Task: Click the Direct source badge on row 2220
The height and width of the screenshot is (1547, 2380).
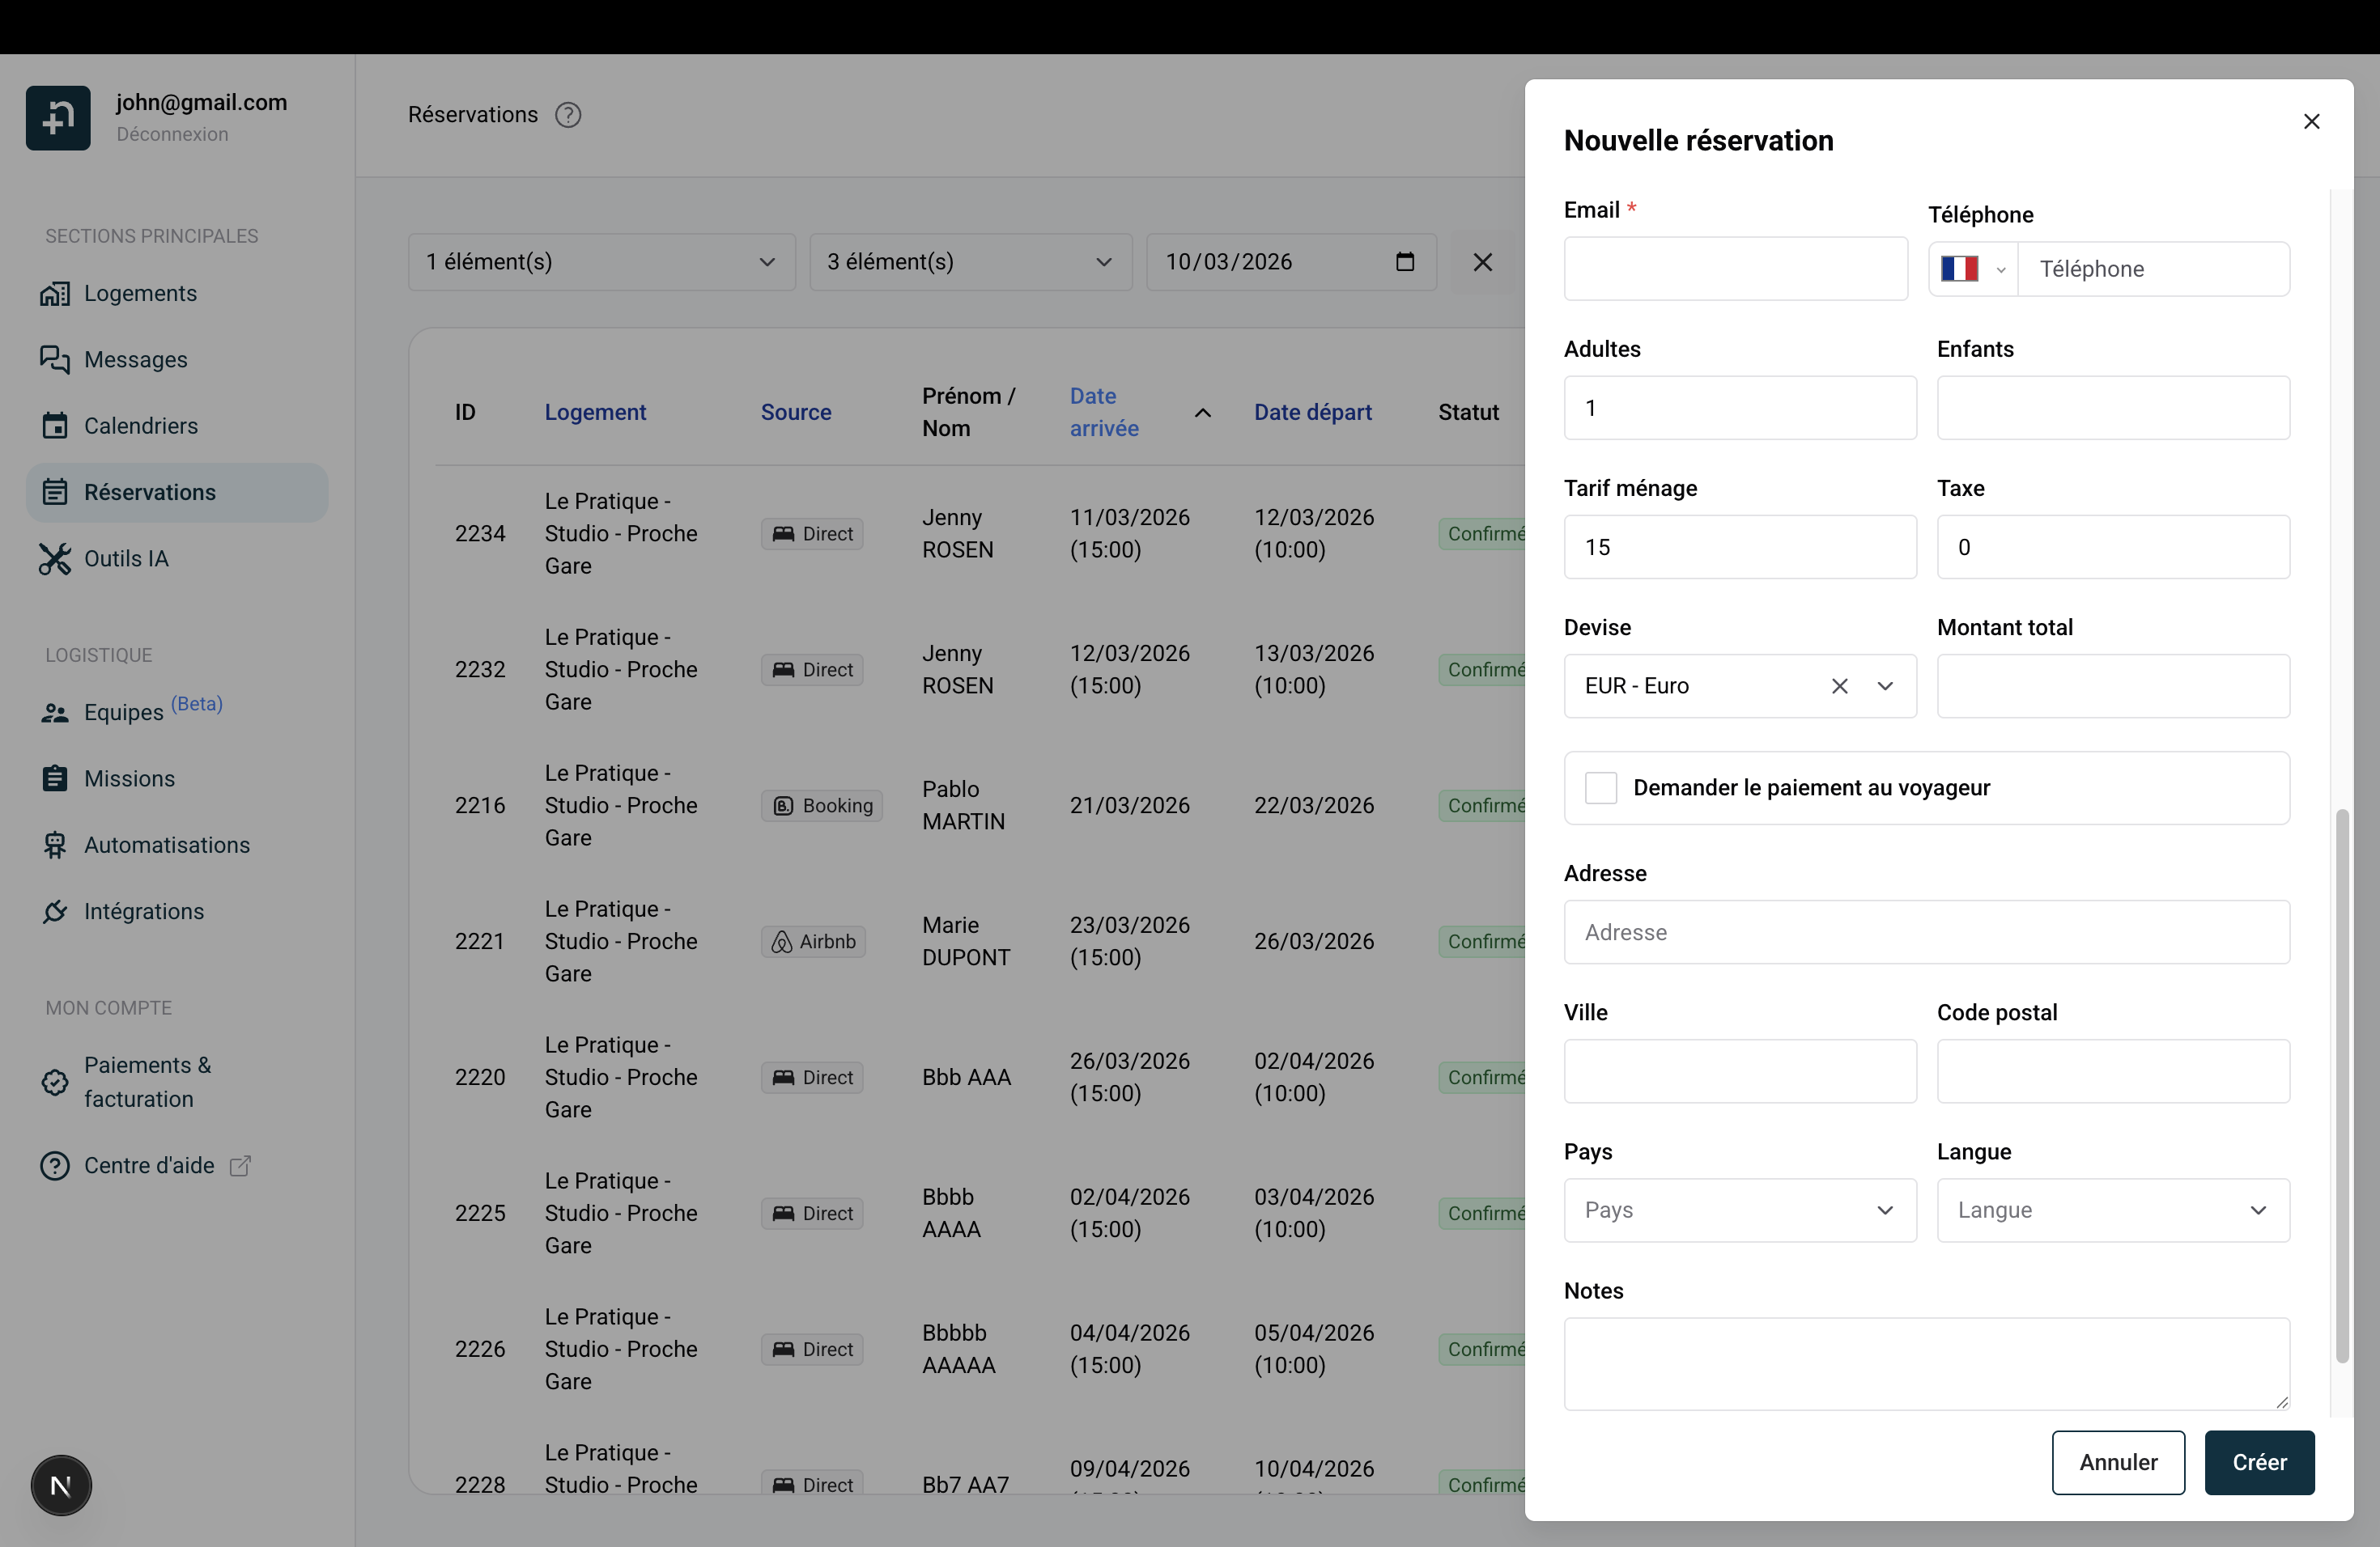Action: tap(812, 1079)
